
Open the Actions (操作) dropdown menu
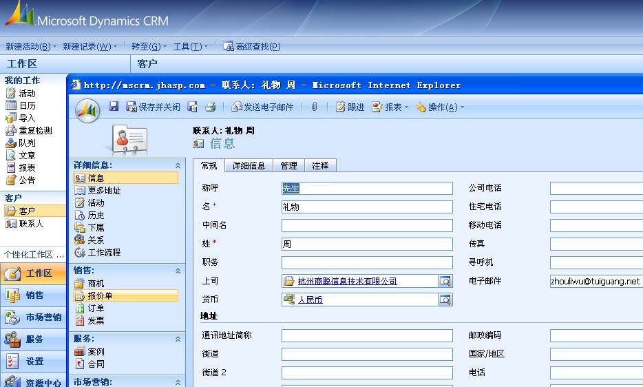click(440, 107)
